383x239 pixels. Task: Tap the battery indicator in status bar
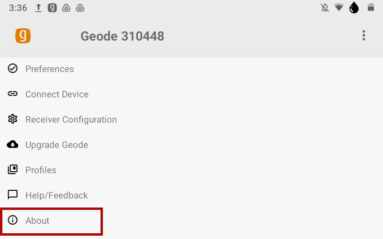370,8
